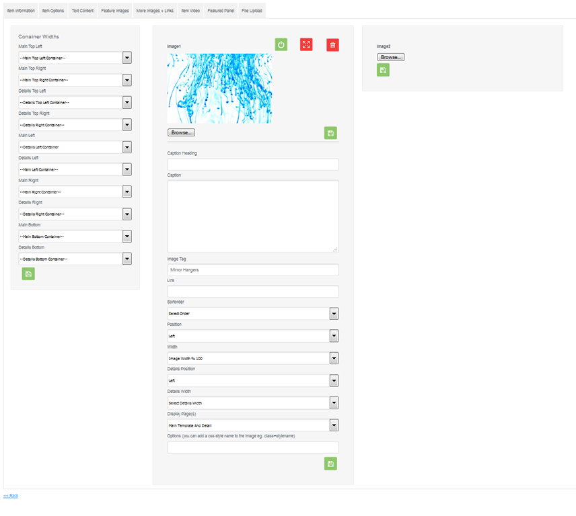
Task: Open the Item Video tab
Action: point(190,11)
